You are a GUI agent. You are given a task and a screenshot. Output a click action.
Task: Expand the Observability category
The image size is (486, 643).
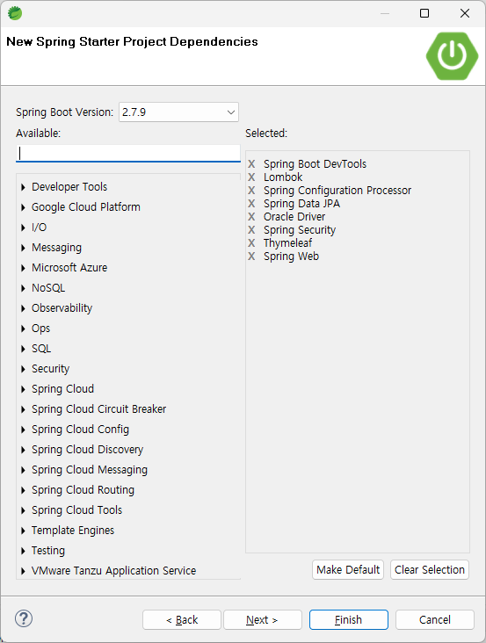click(x=23, y=308)
